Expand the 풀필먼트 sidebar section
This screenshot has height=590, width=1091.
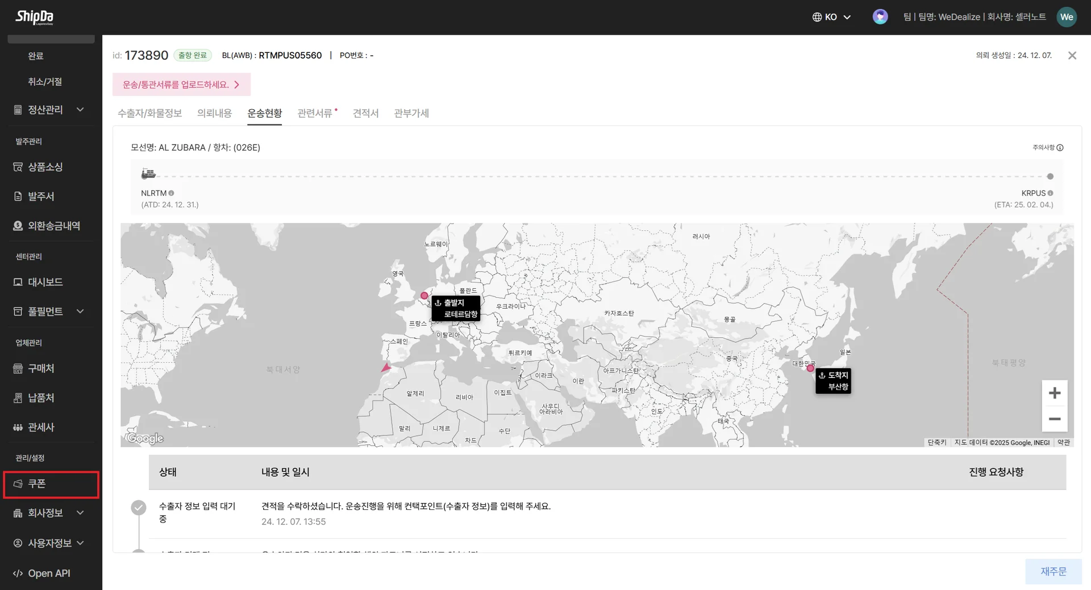point(80,311)
